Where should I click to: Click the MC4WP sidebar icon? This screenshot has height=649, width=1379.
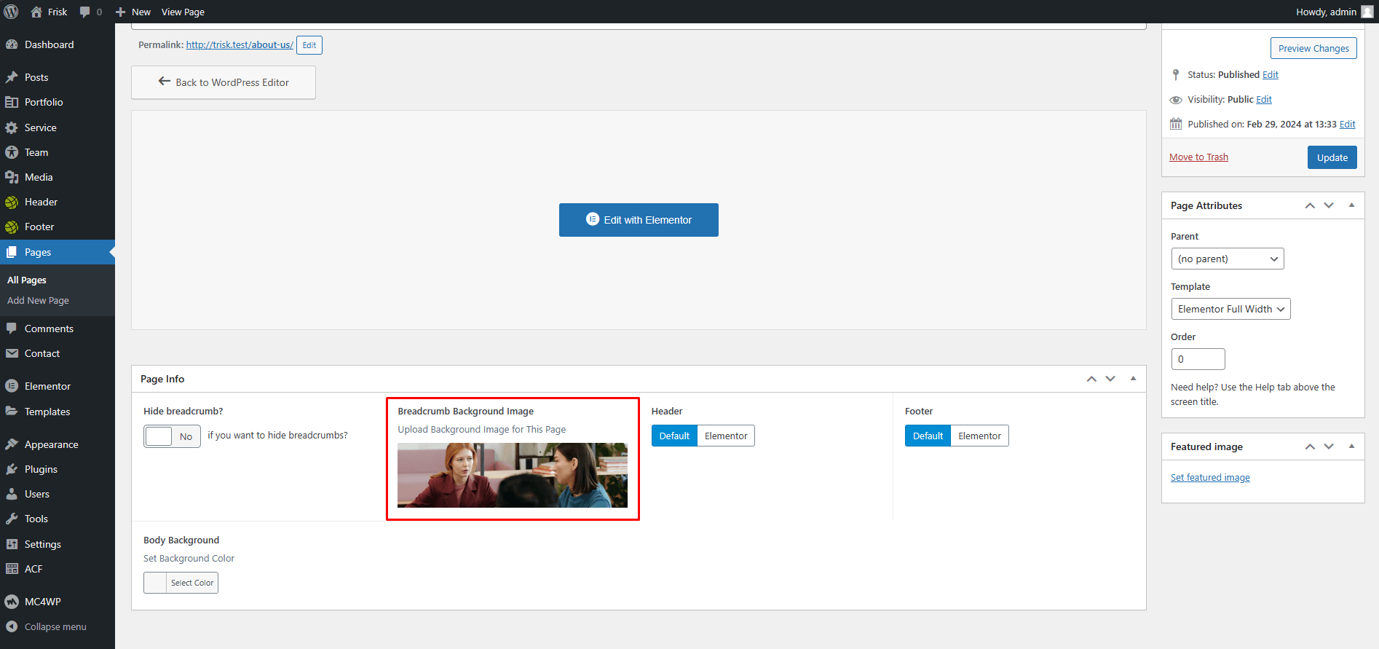tap(12, 602)
